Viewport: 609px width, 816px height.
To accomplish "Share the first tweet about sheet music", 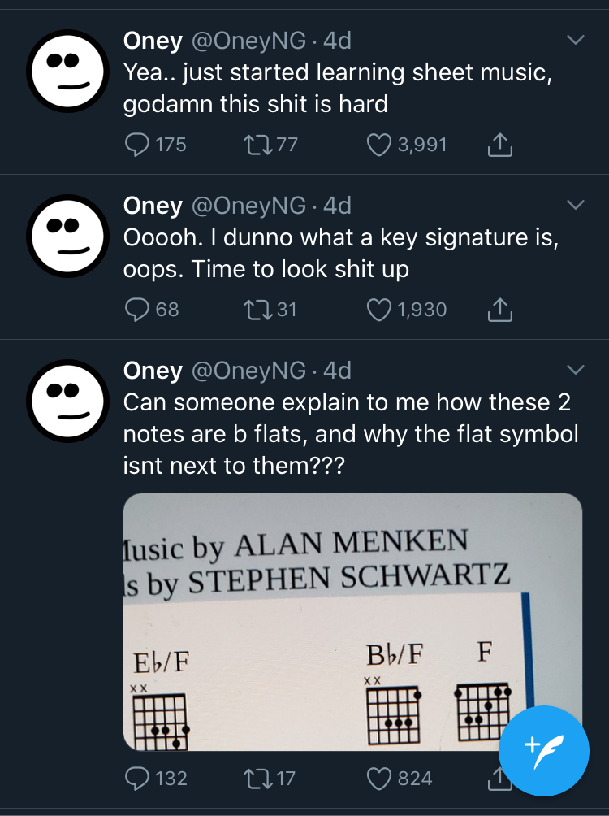I will point(499,145).
